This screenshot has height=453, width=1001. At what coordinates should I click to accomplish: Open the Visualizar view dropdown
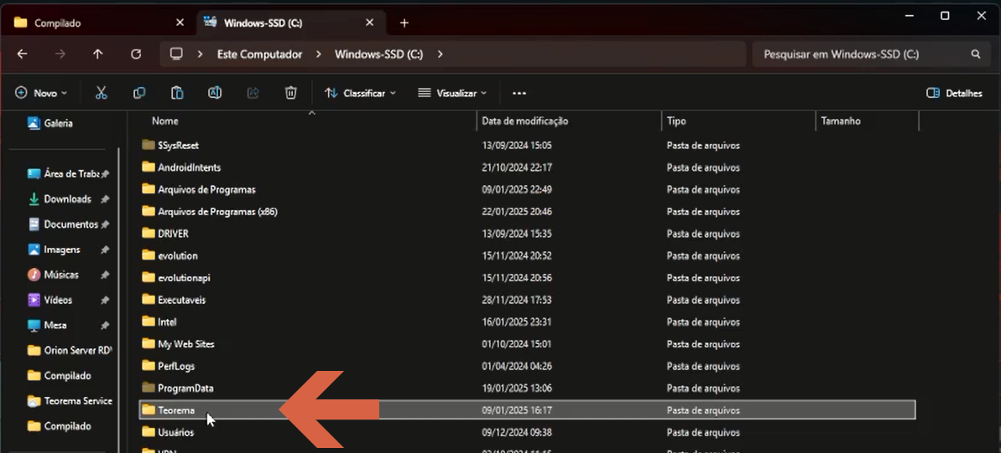[452, 93]
